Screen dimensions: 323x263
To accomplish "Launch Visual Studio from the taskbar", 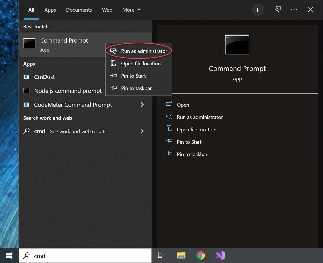I will click(x=220, y=256).
